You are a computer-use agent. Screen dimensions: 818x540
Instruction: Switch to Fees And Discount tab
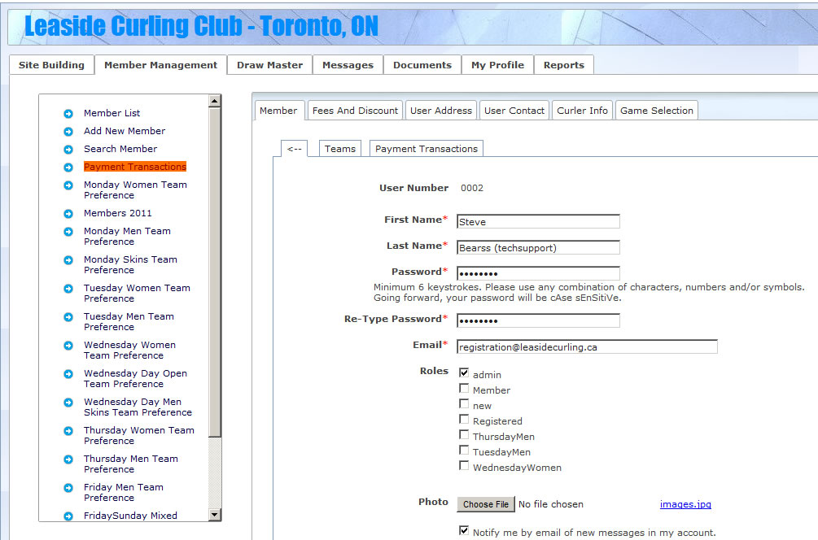tap(355, 111)
